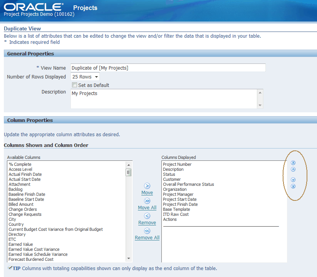The image size is (317, 277).
Task: Click the Description text area
Action: (162, 98)
